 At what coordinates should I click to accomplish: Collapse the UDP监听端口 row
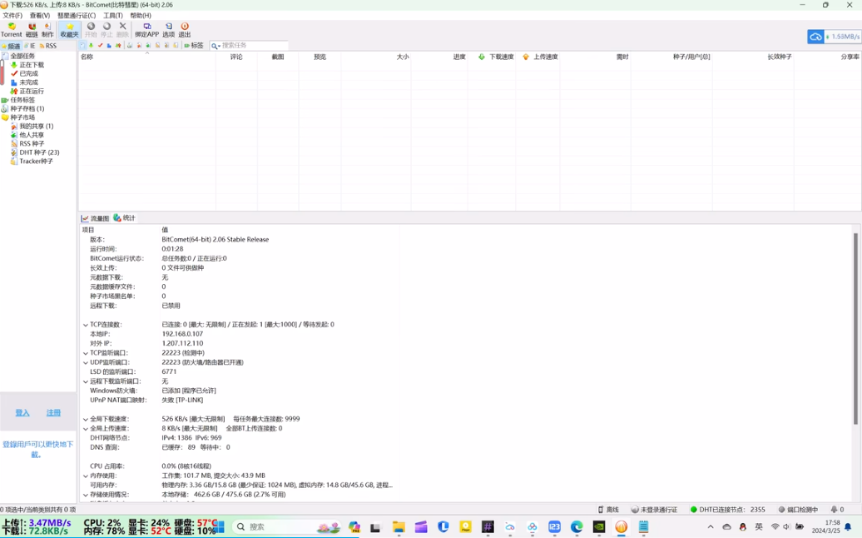86,362
